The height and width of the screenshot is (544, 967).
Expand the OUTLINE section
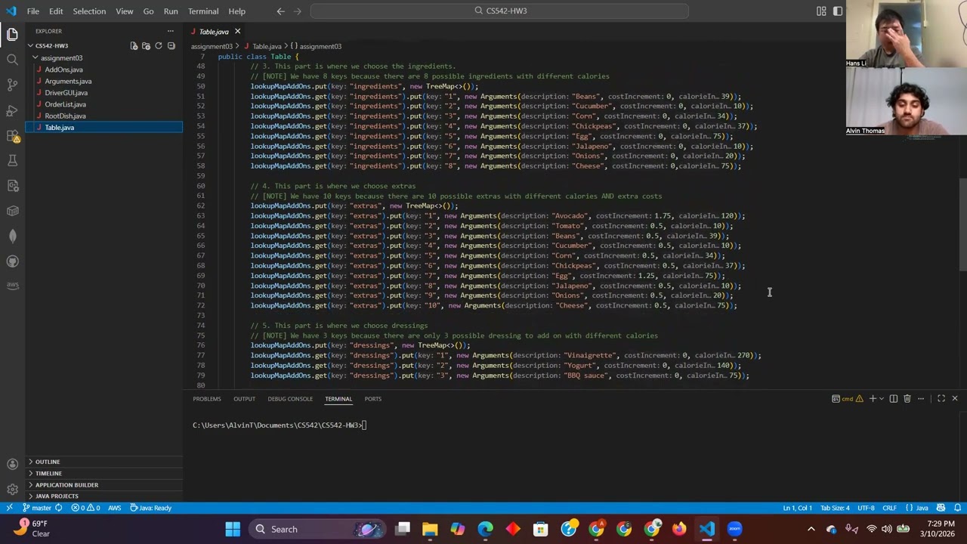pyautogui.click(x=47, y=462)
